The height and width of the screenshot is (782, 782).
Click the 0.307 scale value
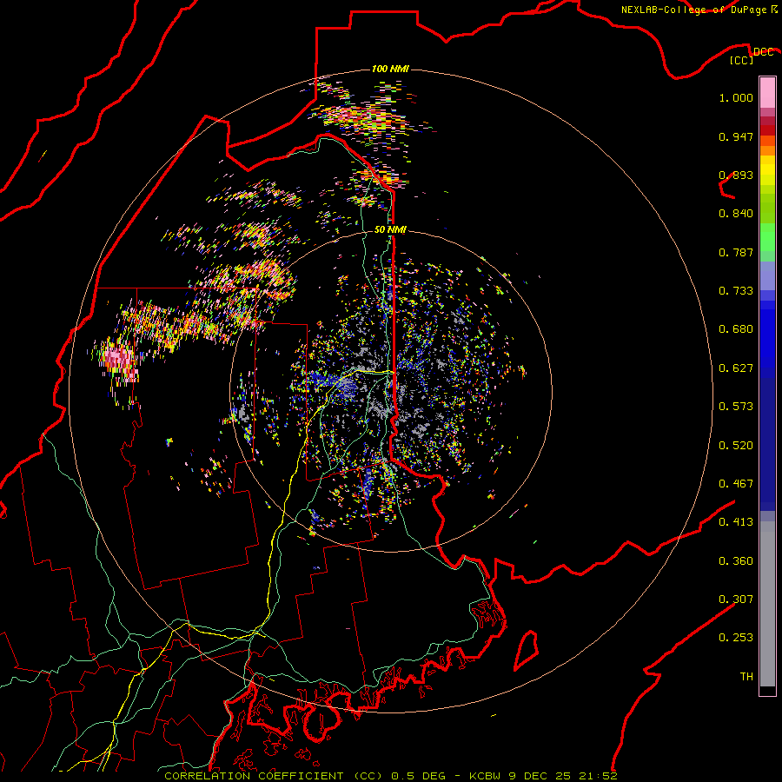click(x=736, y=600)
